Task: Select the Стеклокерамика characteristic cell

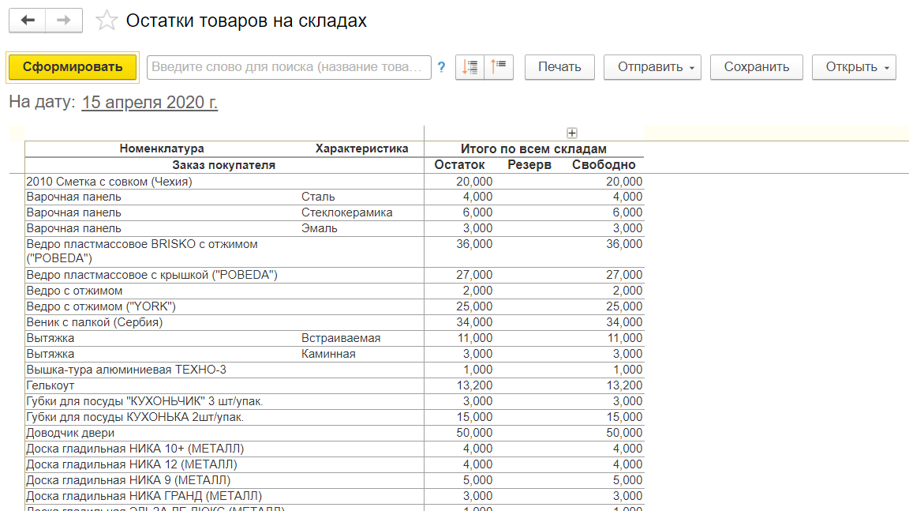Action: [346, 212]
